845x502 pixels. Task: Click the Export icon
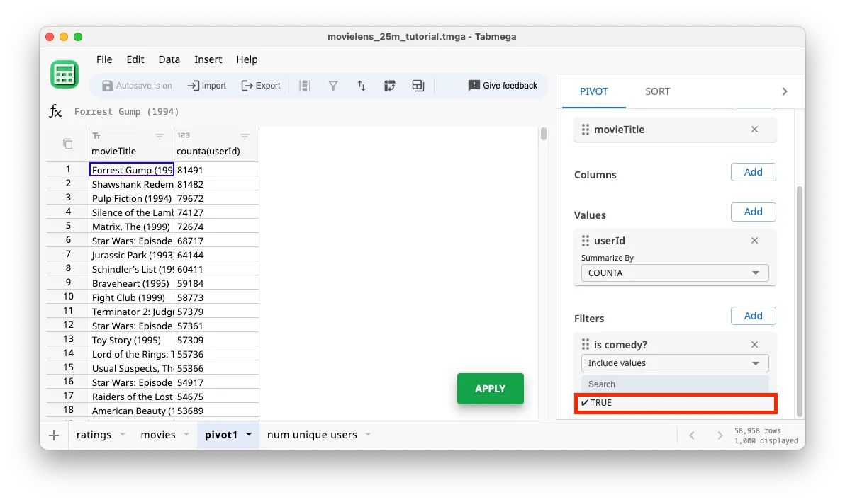261,85
